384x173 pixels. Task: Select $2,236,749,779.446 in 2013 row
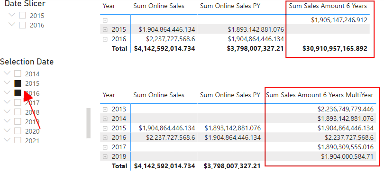[346, 109]
